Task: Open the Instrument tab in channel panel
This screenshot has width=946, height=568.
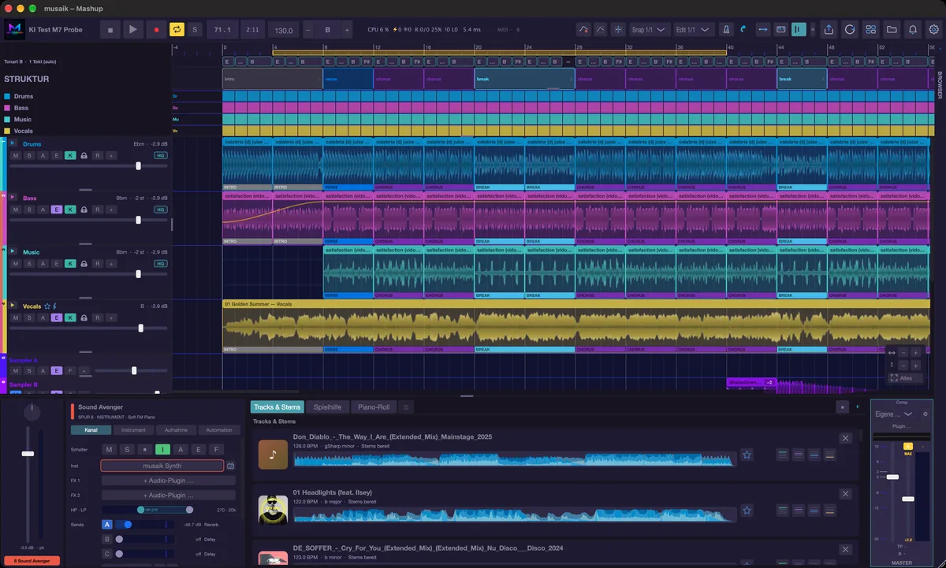Action: coord(133,430)
